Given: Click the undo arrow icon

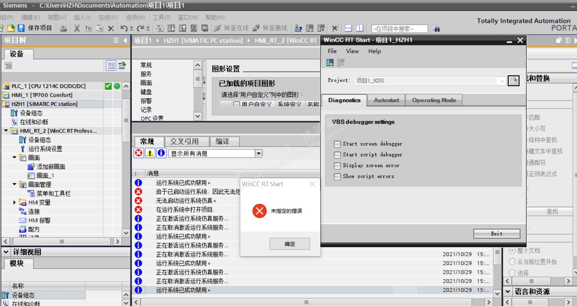Looking at the screenshot, I should pyautogui.click(x=124, y=28).
